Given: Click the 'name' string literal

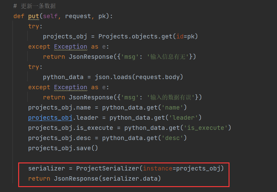Looking at the screenshot, I should [x=172, y=107].
